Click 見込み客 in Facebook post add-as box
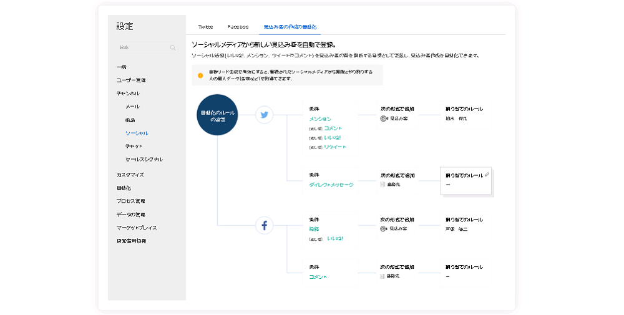The image size is (624, 315). tap(398, 229)
